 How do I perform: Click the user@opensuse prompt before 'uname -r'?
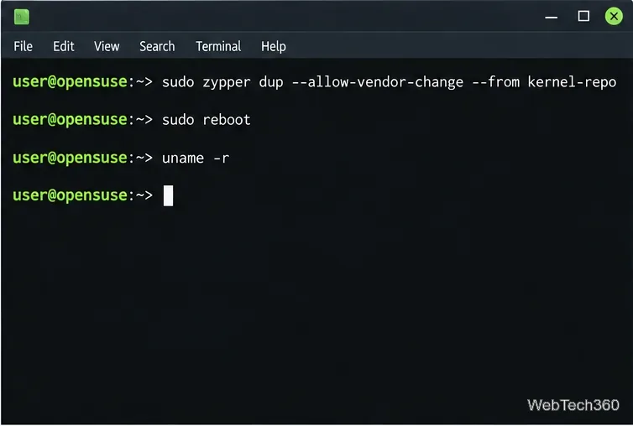83,158
